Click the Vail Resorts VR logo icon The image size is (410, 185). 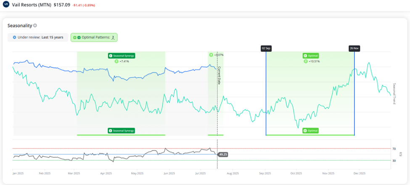tap(6, 5)
